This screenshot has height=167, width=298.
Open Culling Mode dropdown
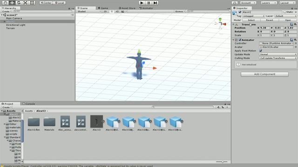[278, 58]
